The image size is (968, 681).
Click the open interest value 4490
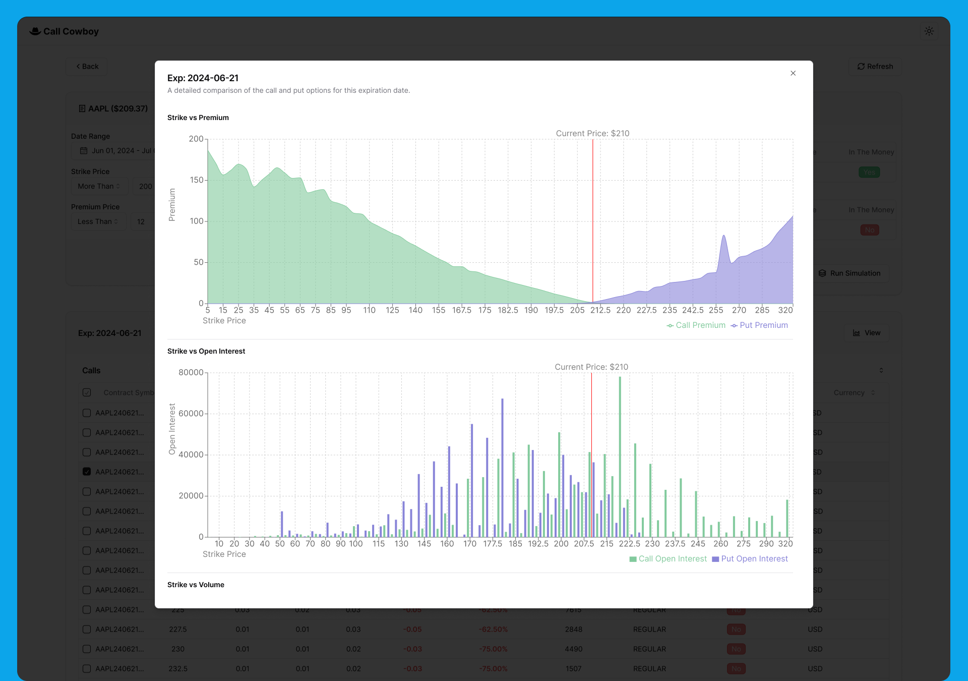pyautogui.click(x=574, y=649)
